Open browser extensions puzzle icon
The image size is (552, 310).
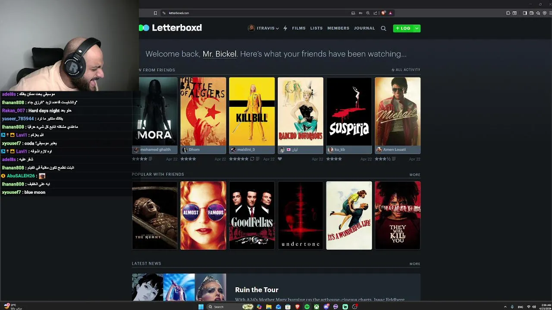pos(508,13)
